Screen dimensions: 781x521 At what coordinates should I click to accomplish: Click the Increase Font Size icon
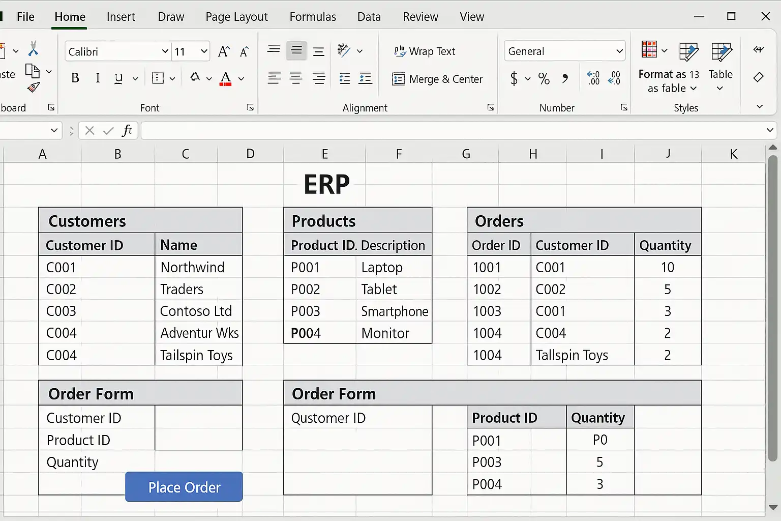[224, 51]
